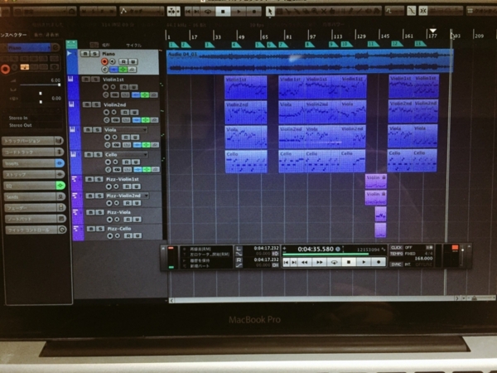The height and width of the screenshot is (373, 497).
Task: Go to project start on transport panel
Action: [x=287, y=262]
